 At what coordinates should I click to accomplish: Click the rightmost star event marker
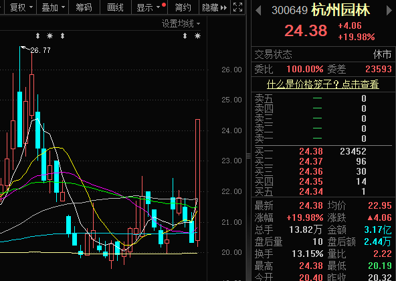[x=197, y=36]
